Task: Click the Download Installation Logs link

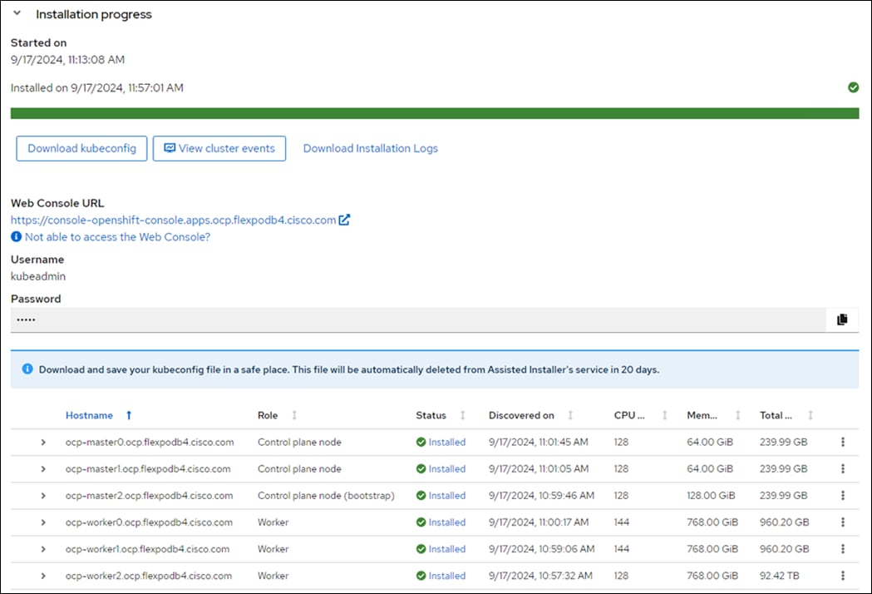Action: click(x=370, y=149)
